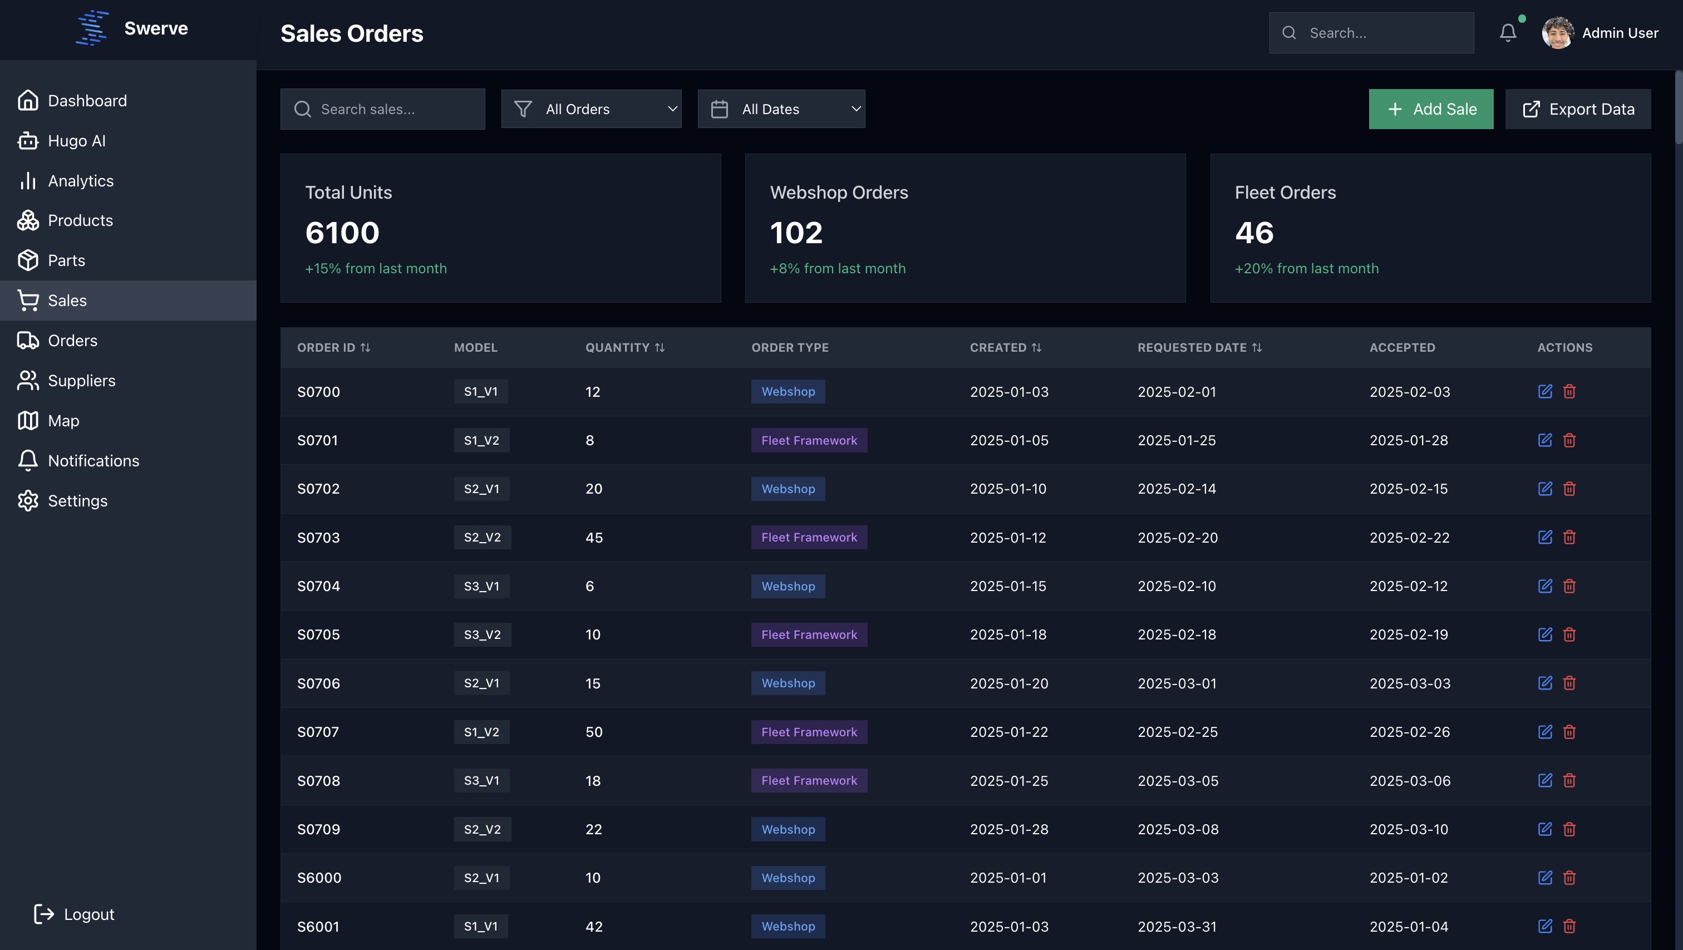Click the Admin User avatar
Viewport: 1683px width, 950px height.
pos(1558,33)
